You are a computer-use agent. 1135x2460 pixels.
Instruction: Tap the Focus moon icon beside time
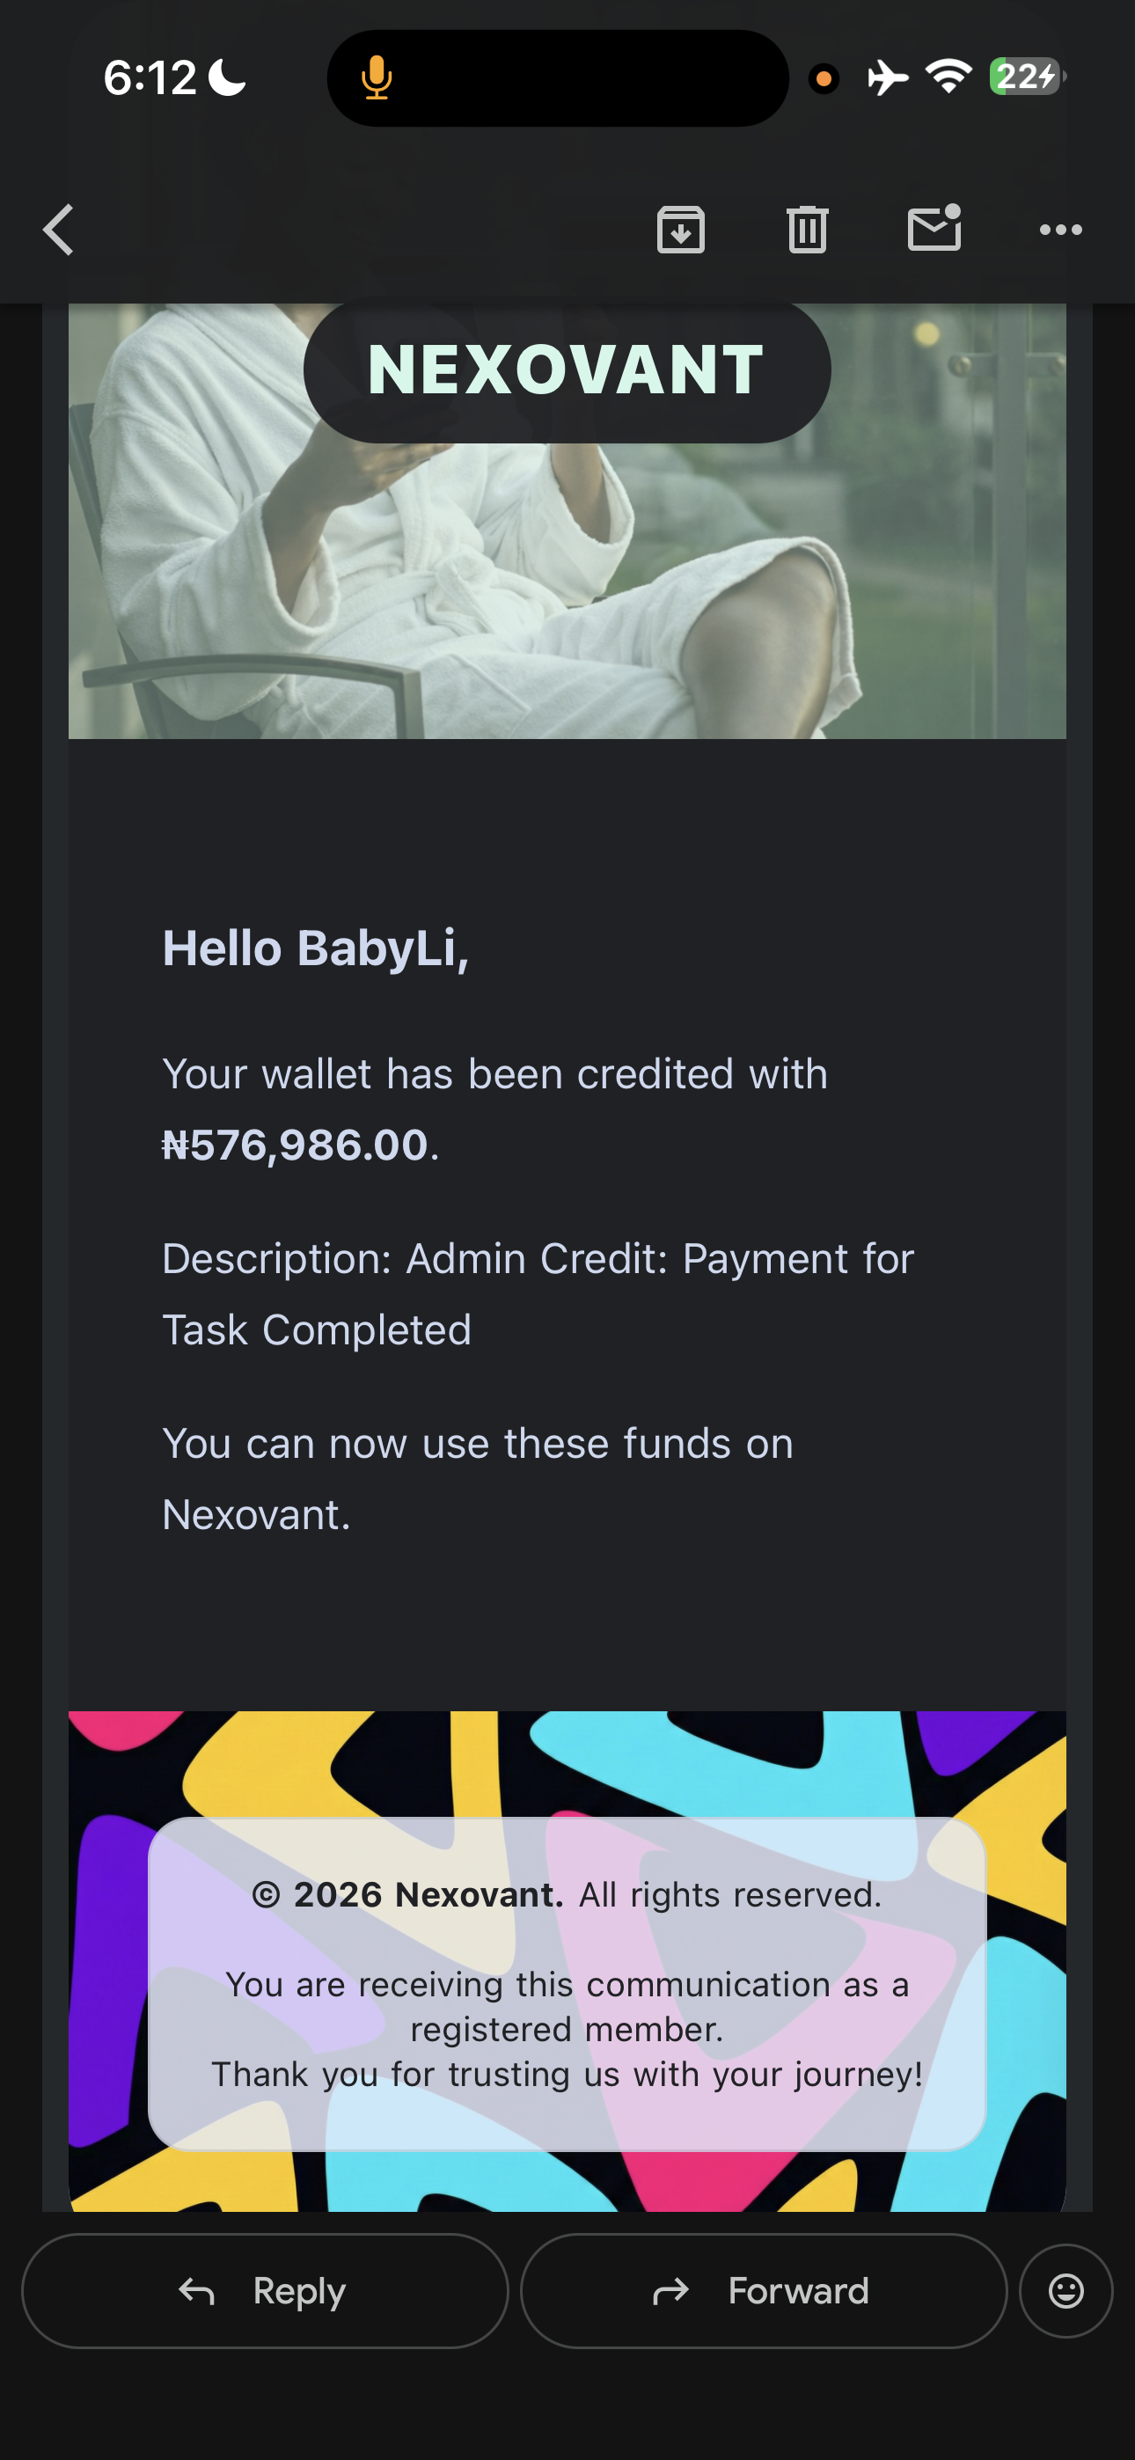pos(227,77)
